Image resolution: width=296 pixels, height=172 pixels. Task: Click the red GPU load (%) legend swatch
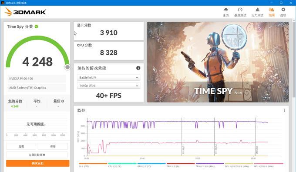click(181, 164)
